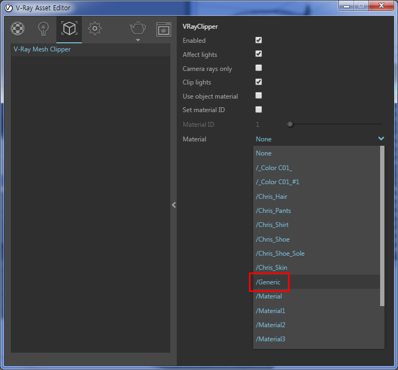Choose /Chris_Hair from the list
This screenshot has width=398, height=370.
(316, 197)
